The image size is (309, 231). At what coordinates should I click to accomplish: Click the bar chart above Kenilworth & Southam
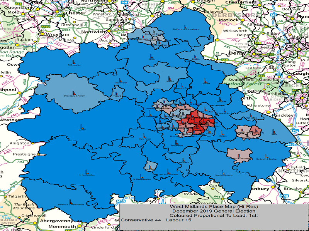(267, 156)
